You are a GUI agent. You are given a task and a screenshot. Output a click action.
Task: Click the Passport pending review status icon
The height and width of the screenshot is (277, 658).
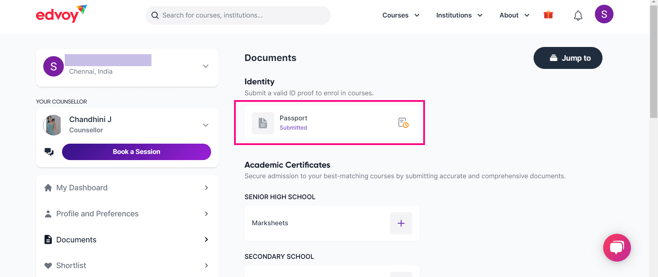pyautogui.click(x=403, y=123)
